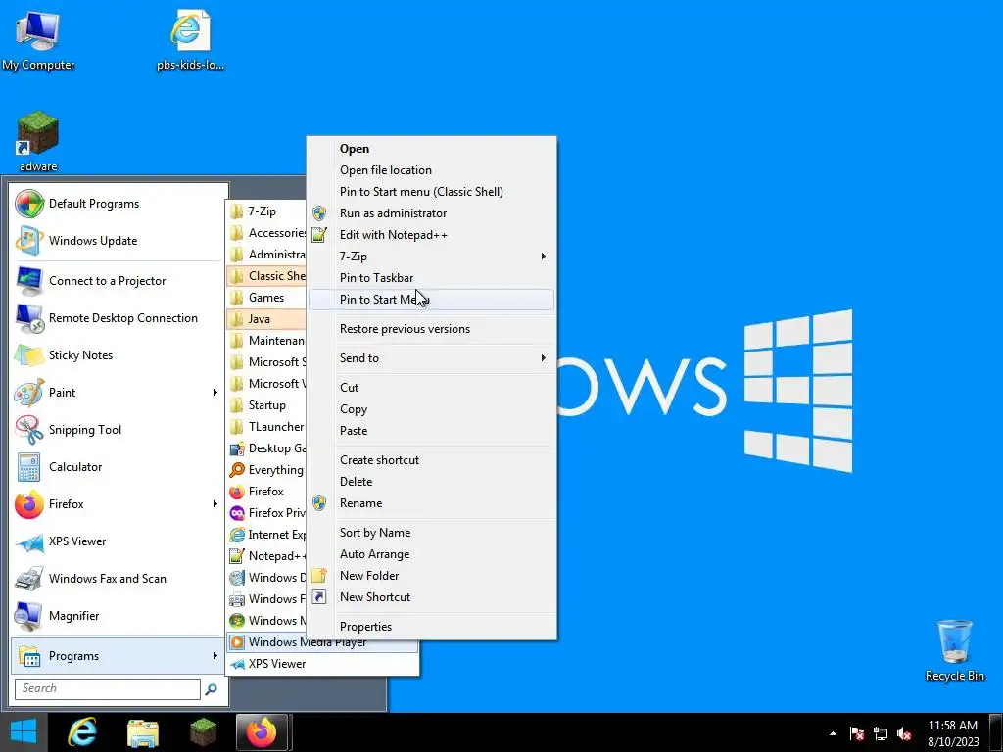Expand the Firefox jump list arrow
This screenshot has height=752, width=1003.
click(215, 504)
